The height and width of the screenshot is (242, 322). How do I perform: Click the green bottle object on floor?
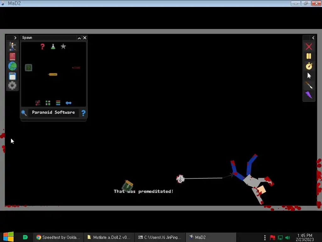(x=128, y=185)
